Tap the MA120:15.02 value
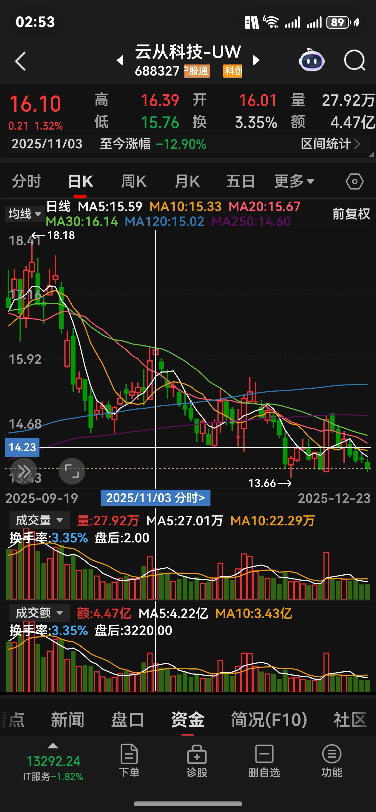Viewport: 376px width, 812px height. (x=164, y=222)
